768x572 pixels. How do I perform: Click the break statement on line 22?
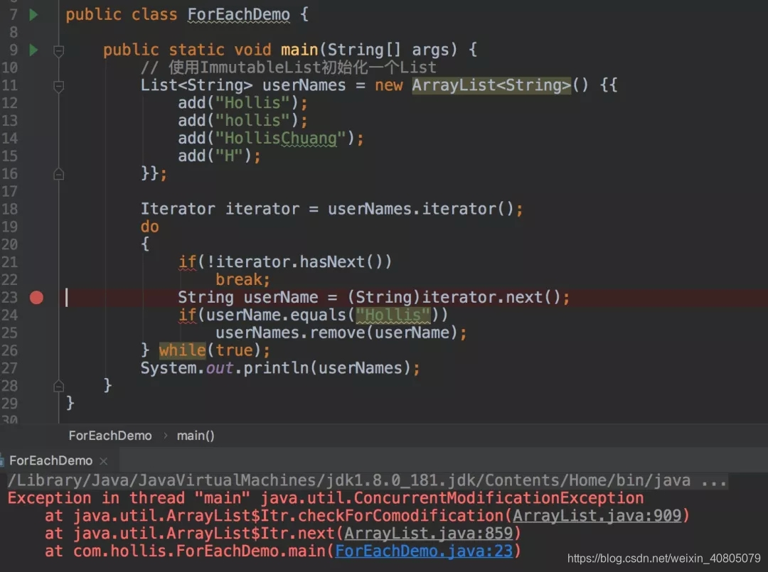click(x=242, y=280)
